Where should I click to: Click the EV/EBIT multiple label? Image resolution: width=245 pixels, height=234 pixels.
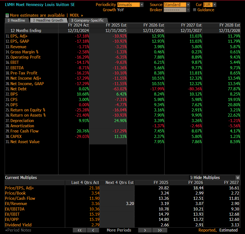click(12, 214)
